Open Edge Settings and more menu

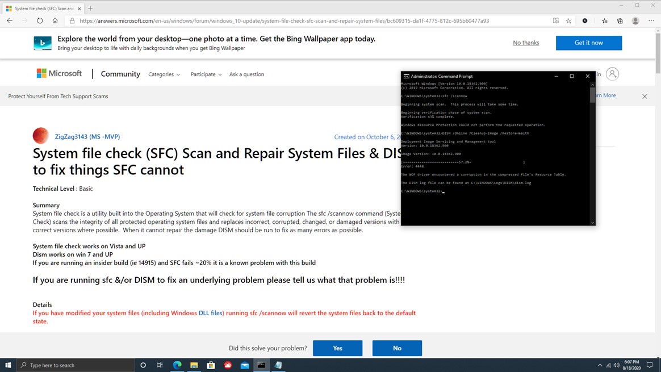click(651, 20)
